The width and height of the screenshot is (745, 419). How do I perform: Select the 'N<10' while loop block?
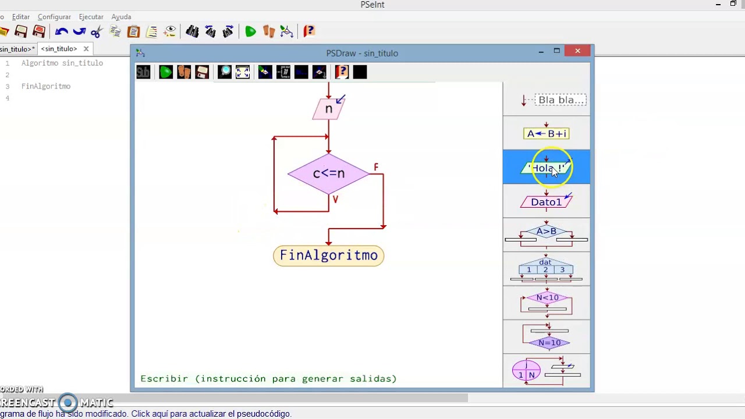tap(547, 303)
